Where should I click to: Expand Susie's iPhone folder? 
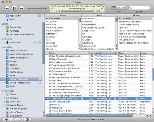(x=4, y=105)
